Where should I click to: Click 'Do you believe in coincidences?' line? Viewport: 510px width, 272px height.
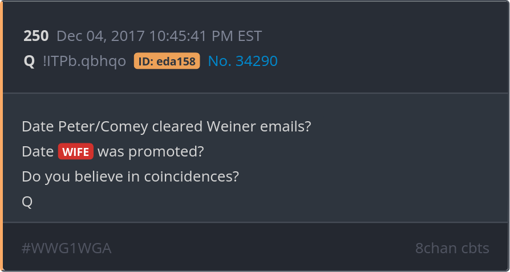point(130,176)
